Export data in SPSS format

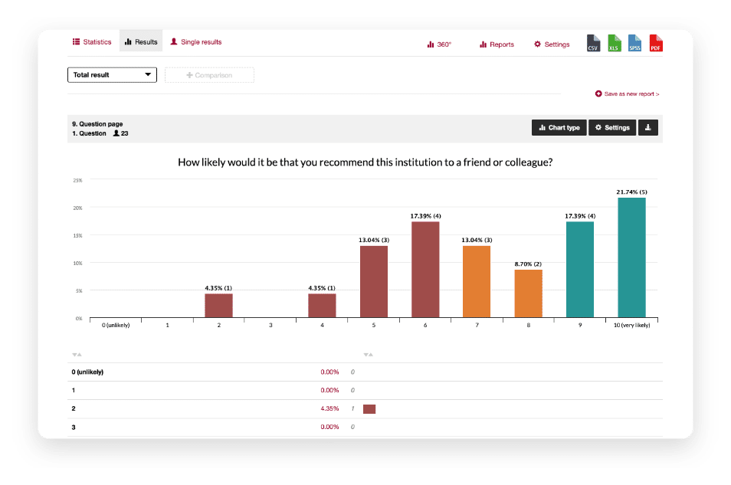(634, 43)
